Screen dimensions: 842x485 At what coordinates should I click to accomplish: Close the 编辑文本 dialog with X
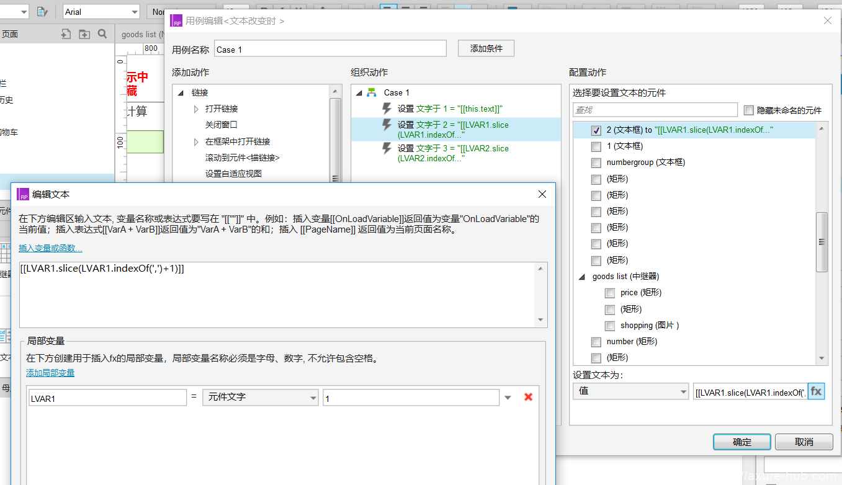click(542, 194)
